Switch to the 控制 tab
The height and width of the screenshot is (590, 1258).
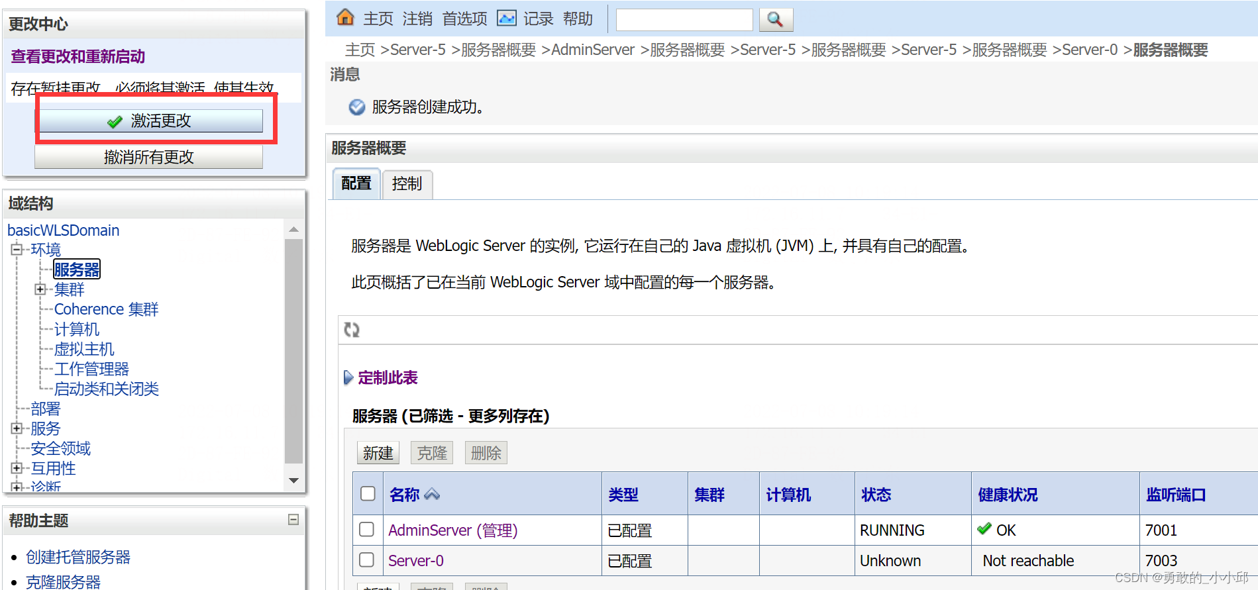407,184
